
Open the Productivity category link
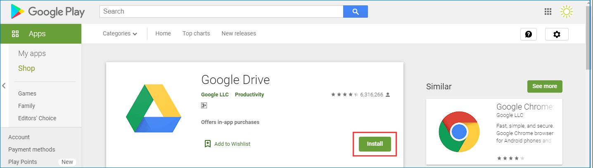coord(249,95)
